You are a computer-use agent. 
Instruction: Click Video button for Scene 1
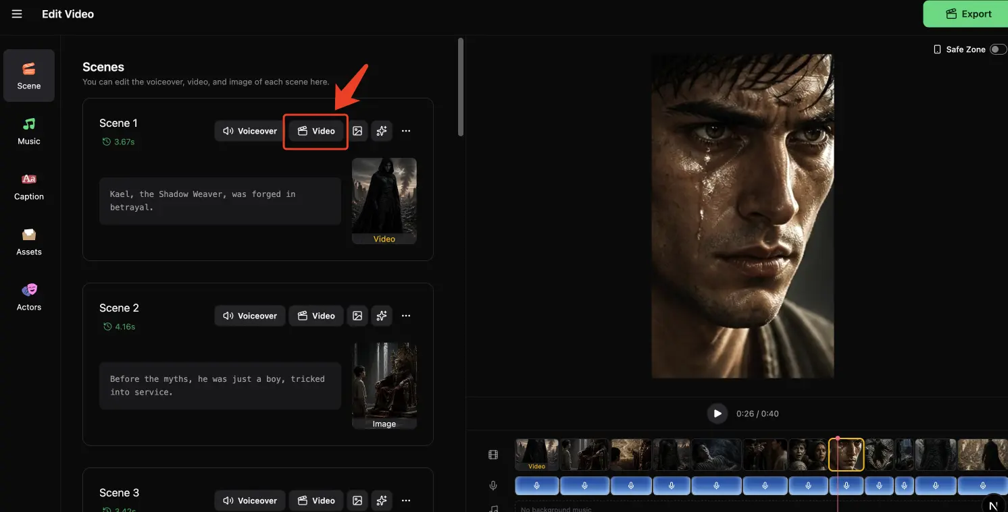coord(316,131)
